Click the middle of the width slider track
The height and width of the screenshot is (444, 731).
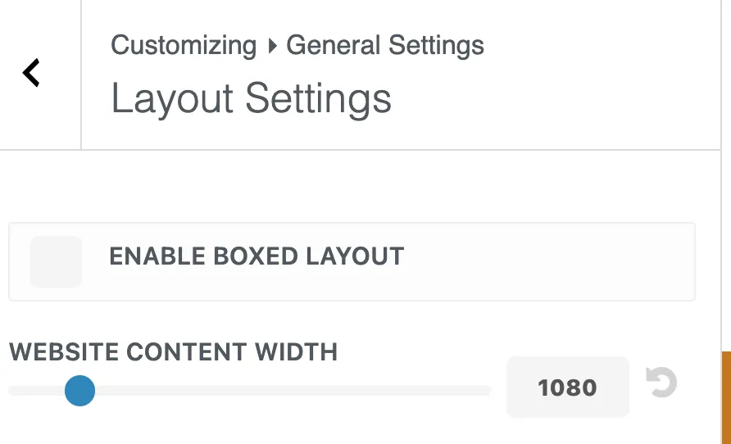[x=249, y=391]
